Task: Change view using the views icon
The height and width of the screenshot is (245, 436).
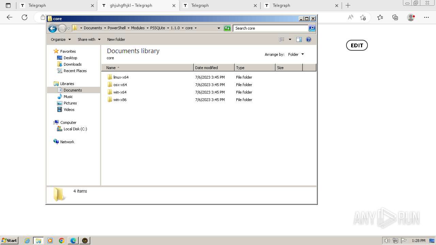Action: [282, 39]
